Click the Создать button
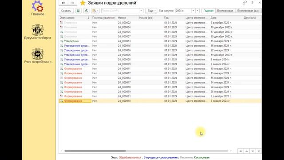284x160 pixels. tap(66, 11)
